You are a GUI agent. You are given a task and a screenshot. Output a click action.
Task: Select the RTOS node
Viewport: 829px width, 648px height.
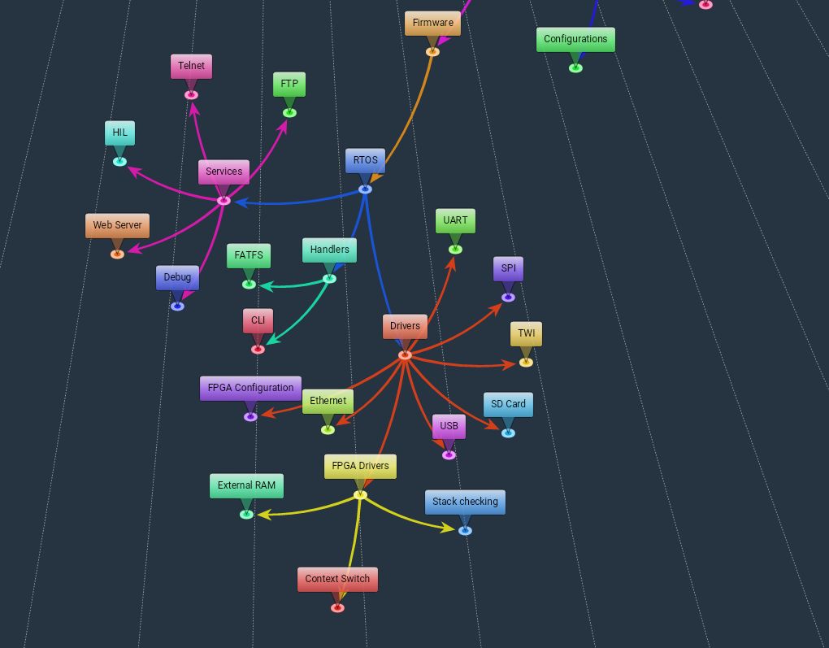tap(365, 160)
